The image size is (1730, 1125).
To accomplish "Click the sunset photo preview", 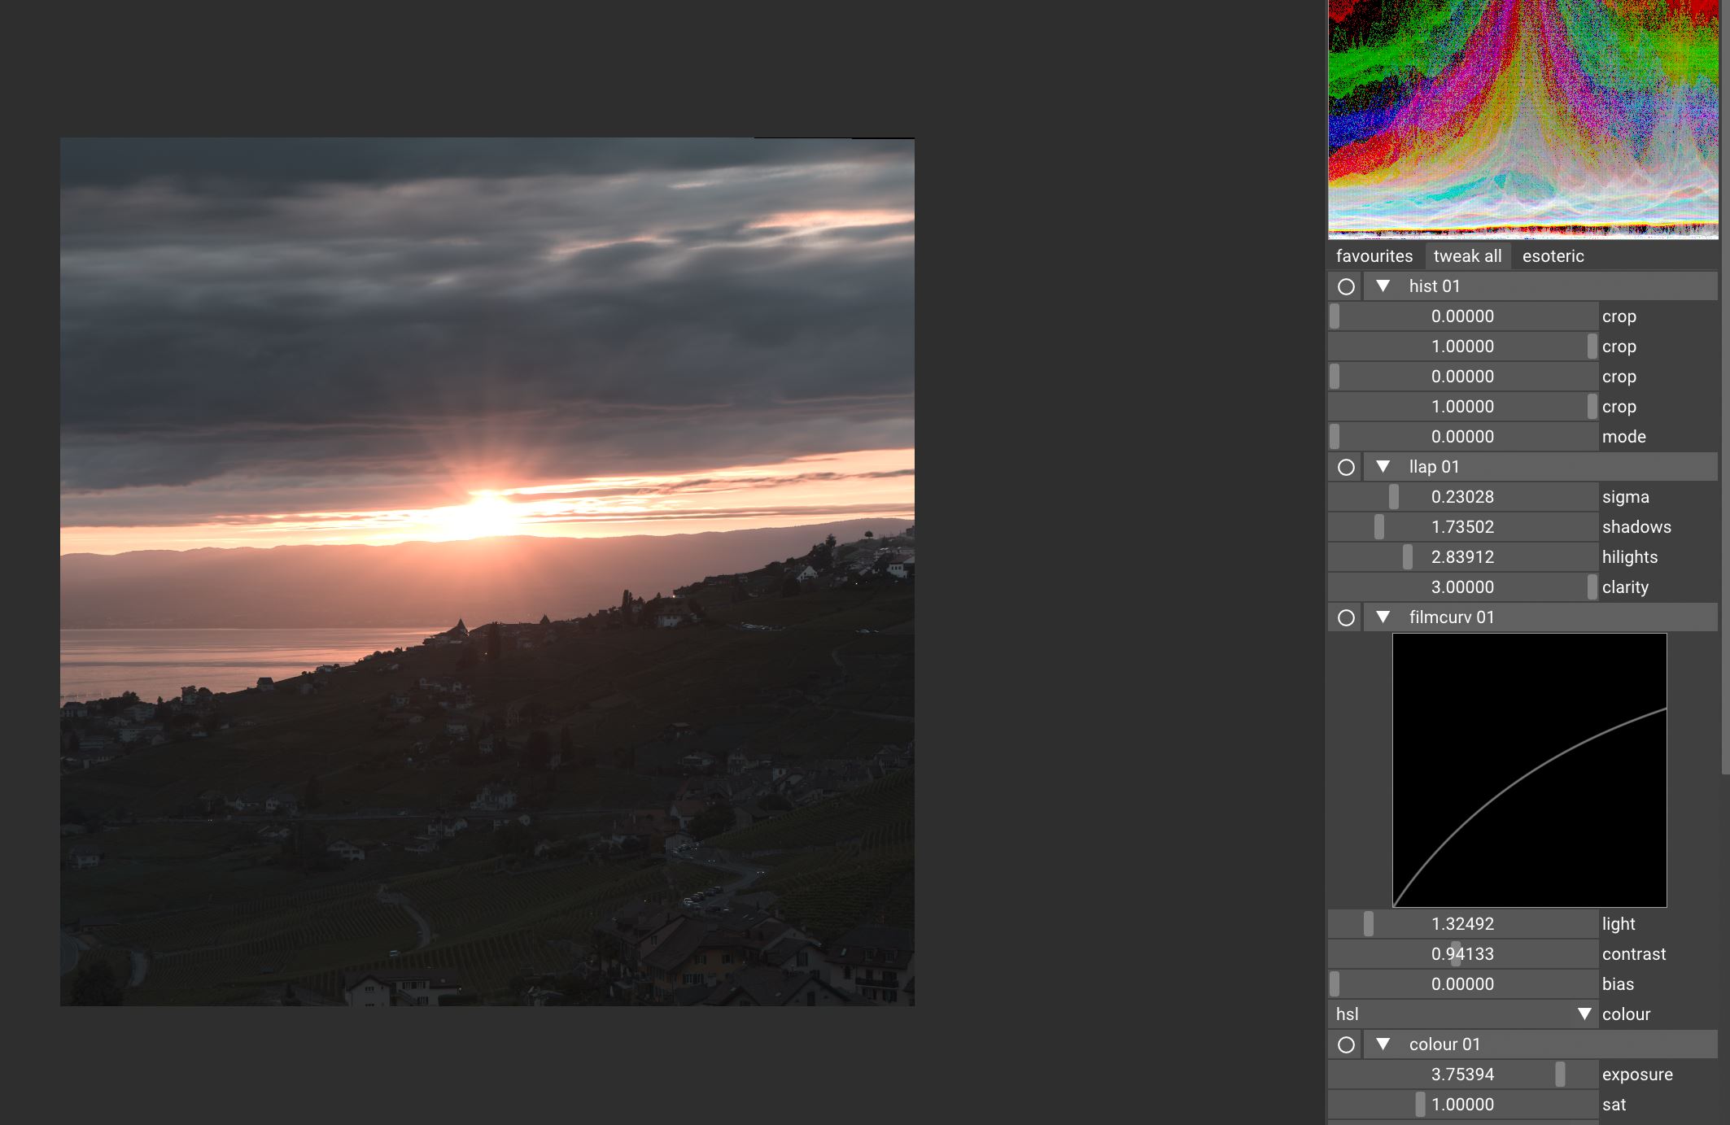I will click(487, 572).
